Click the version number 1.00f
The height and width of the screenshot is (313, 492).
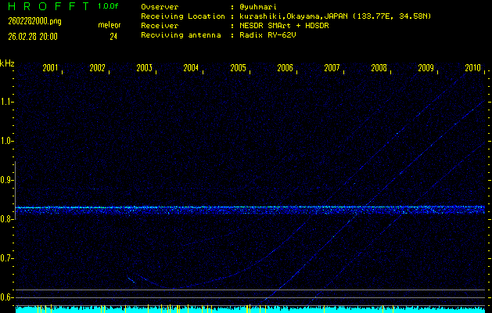(109, 6)
